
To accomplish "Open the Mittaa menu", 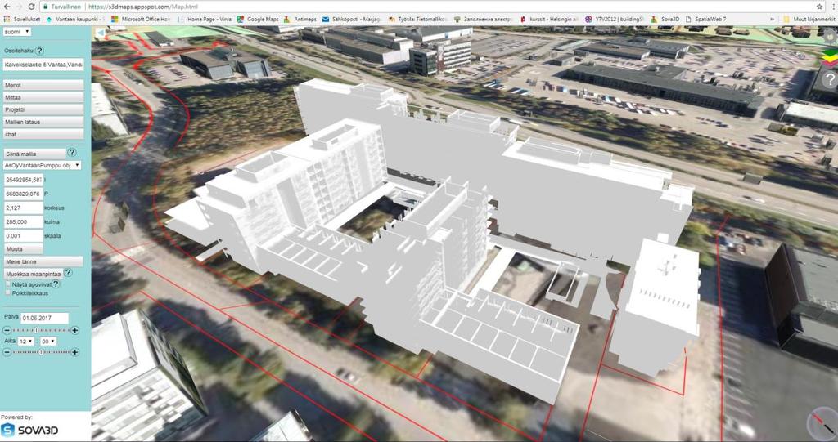I will pos(43,98).
